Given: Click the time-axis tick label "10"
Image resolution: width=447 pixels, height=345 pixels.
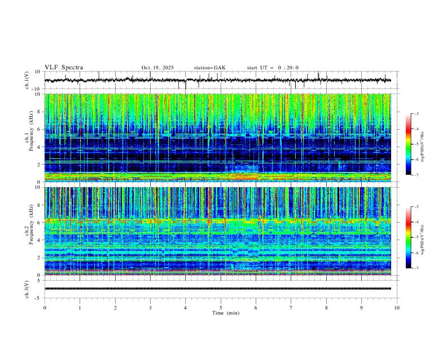Looking at the screenshot, I should (x=397, y=308).
